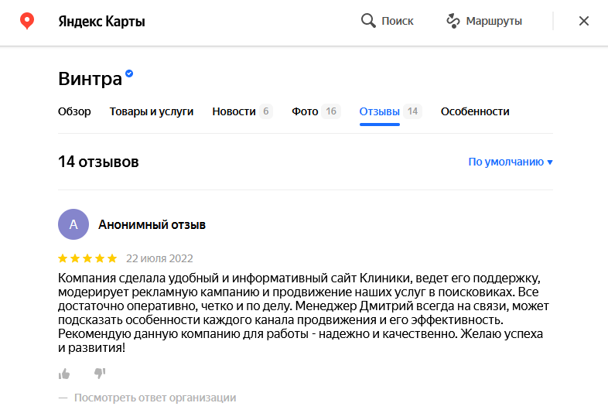Open the Особенности tab
The height and width of the screenshot is (420, 608).
tap(475, 111)
